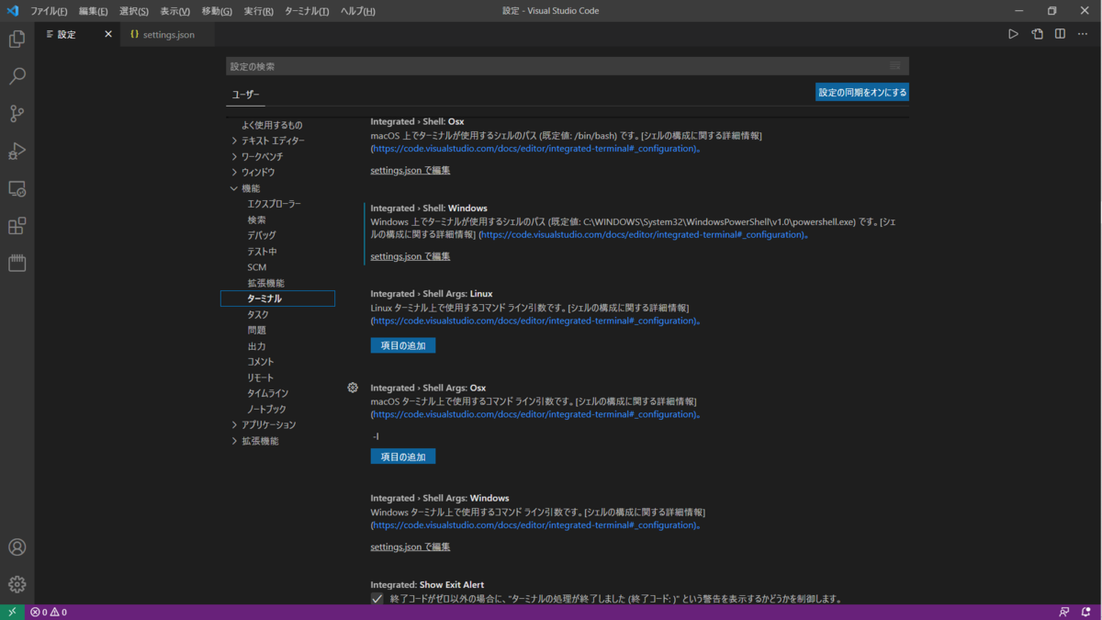Open the editor More Actions ellipsis

click(1083, 34)
